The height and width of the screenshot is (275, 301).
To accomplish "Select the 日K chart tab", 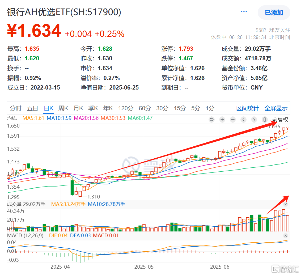I will (x=48, y=108).
